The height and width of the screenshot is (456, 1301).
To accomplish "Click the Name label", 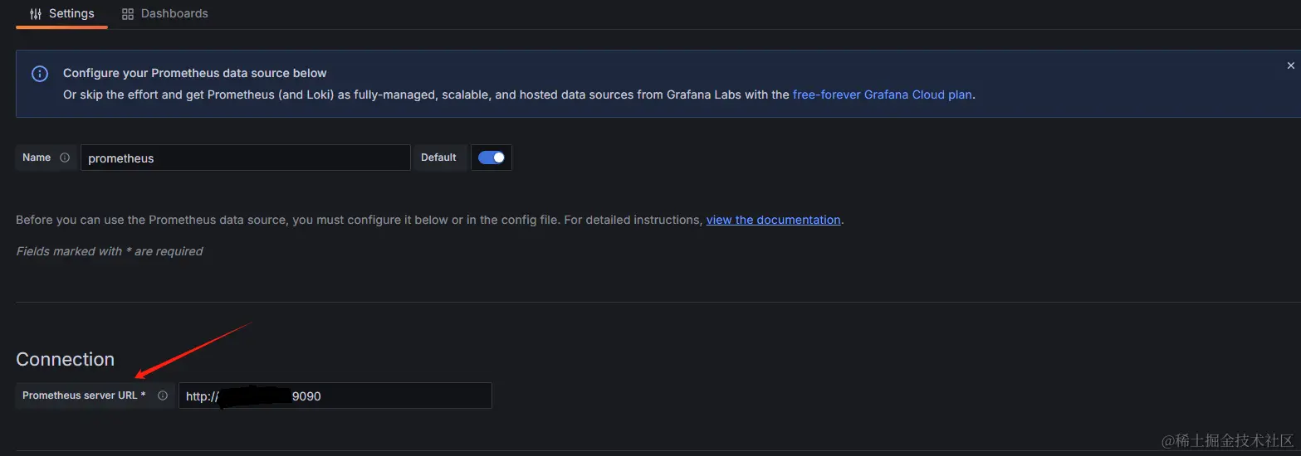I will pos(37,158).
